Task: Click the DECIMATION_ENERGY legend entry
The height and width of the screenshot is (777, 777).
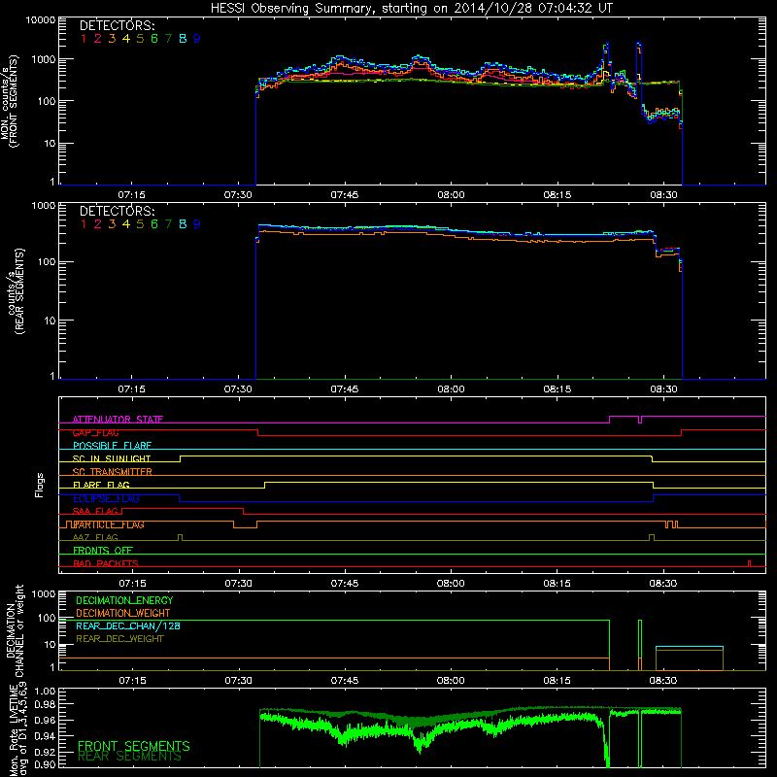Action: point(124,600)
